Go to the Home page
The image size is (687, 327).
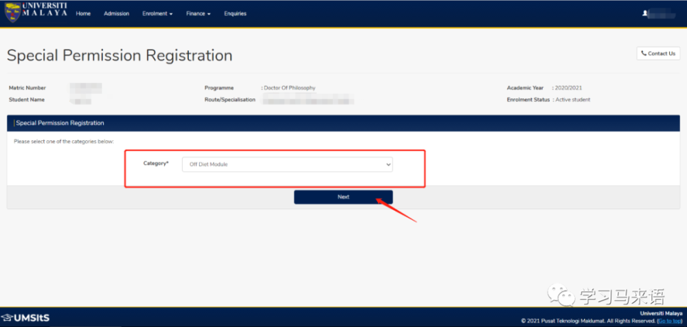(x=83, y=14)
